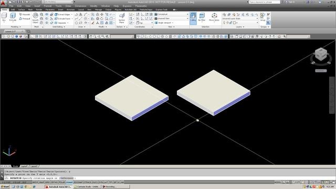This screenshot has width=336, height=189.
Task: Toggle OSNAP in status bar
Action: pos(69,182)
